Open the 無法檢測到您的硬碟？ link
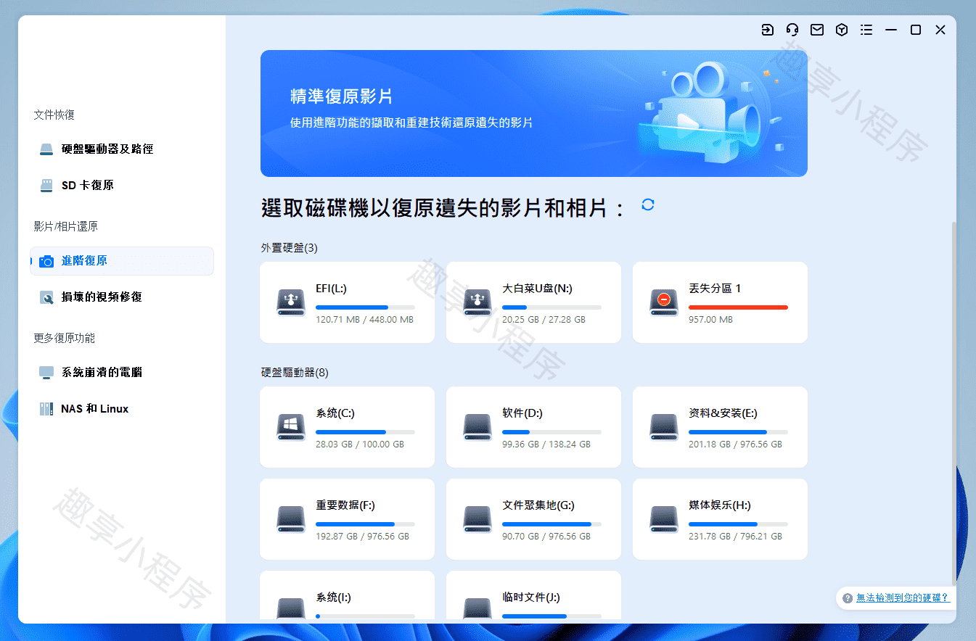Image resolution: width=976 pixels, height=641 pixels. coord(903,598)
